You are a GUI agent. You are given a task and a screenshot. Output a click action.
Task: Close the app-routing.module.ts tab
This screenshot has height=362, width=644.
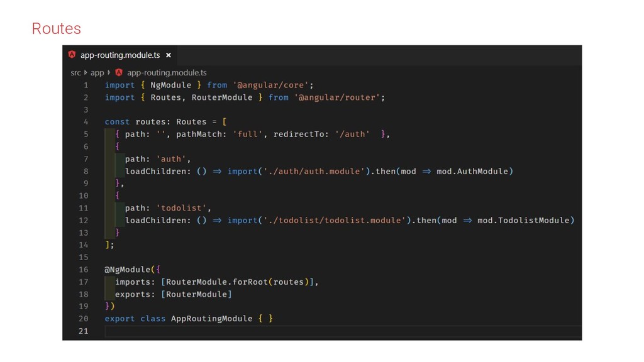click(x=169, y=55)
